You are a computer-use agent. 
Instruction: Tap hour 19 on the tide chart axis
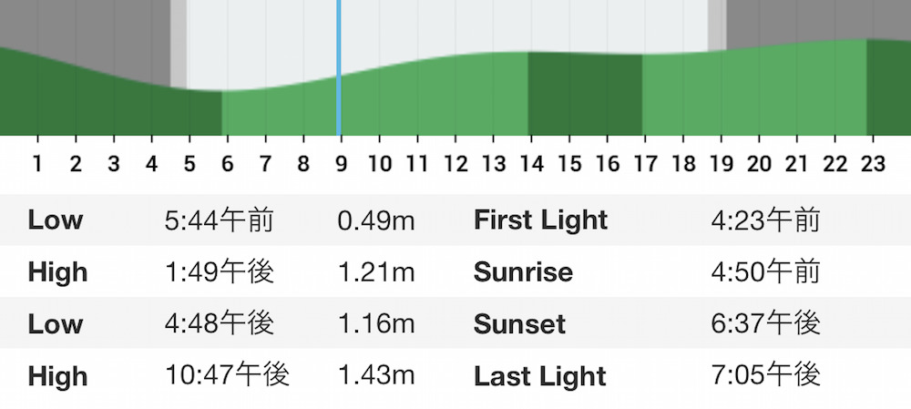[x=721, y=164]
